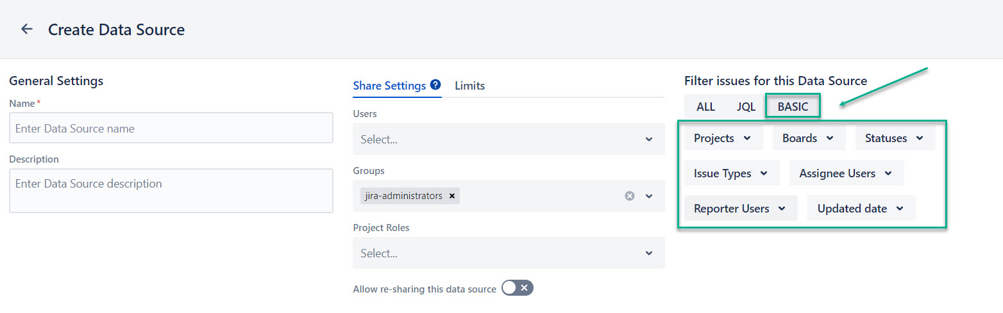Image resolution: width=1003 pixels, height=313 pixels.
Task: Choose the ALL filter mode
Action: pos(705,107)
